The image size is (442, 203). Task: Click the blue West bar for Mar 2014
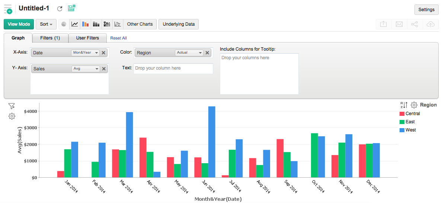pyautogui.click(x=129, y=145)
